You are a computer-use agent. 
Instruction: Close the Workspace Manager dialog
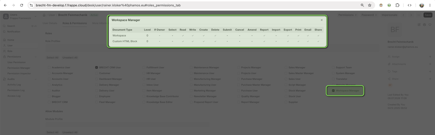tap(322, 20)
